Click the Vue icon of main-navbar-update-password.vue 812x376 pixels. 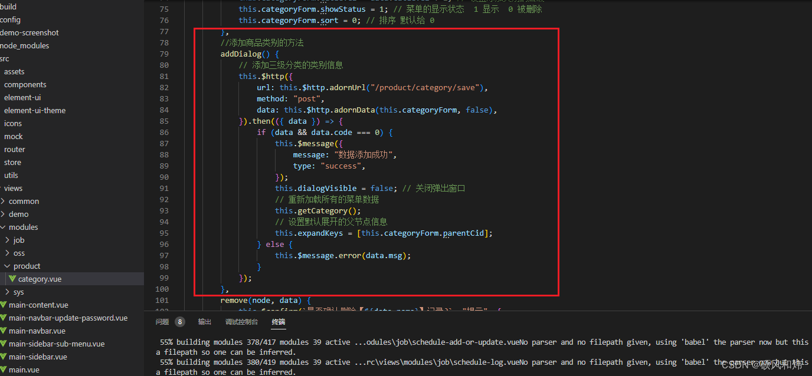pyautogui.click(x=4, y=318)
